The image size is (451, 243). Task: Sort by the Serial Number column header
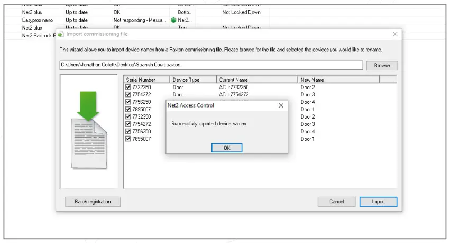click(146, 80)
